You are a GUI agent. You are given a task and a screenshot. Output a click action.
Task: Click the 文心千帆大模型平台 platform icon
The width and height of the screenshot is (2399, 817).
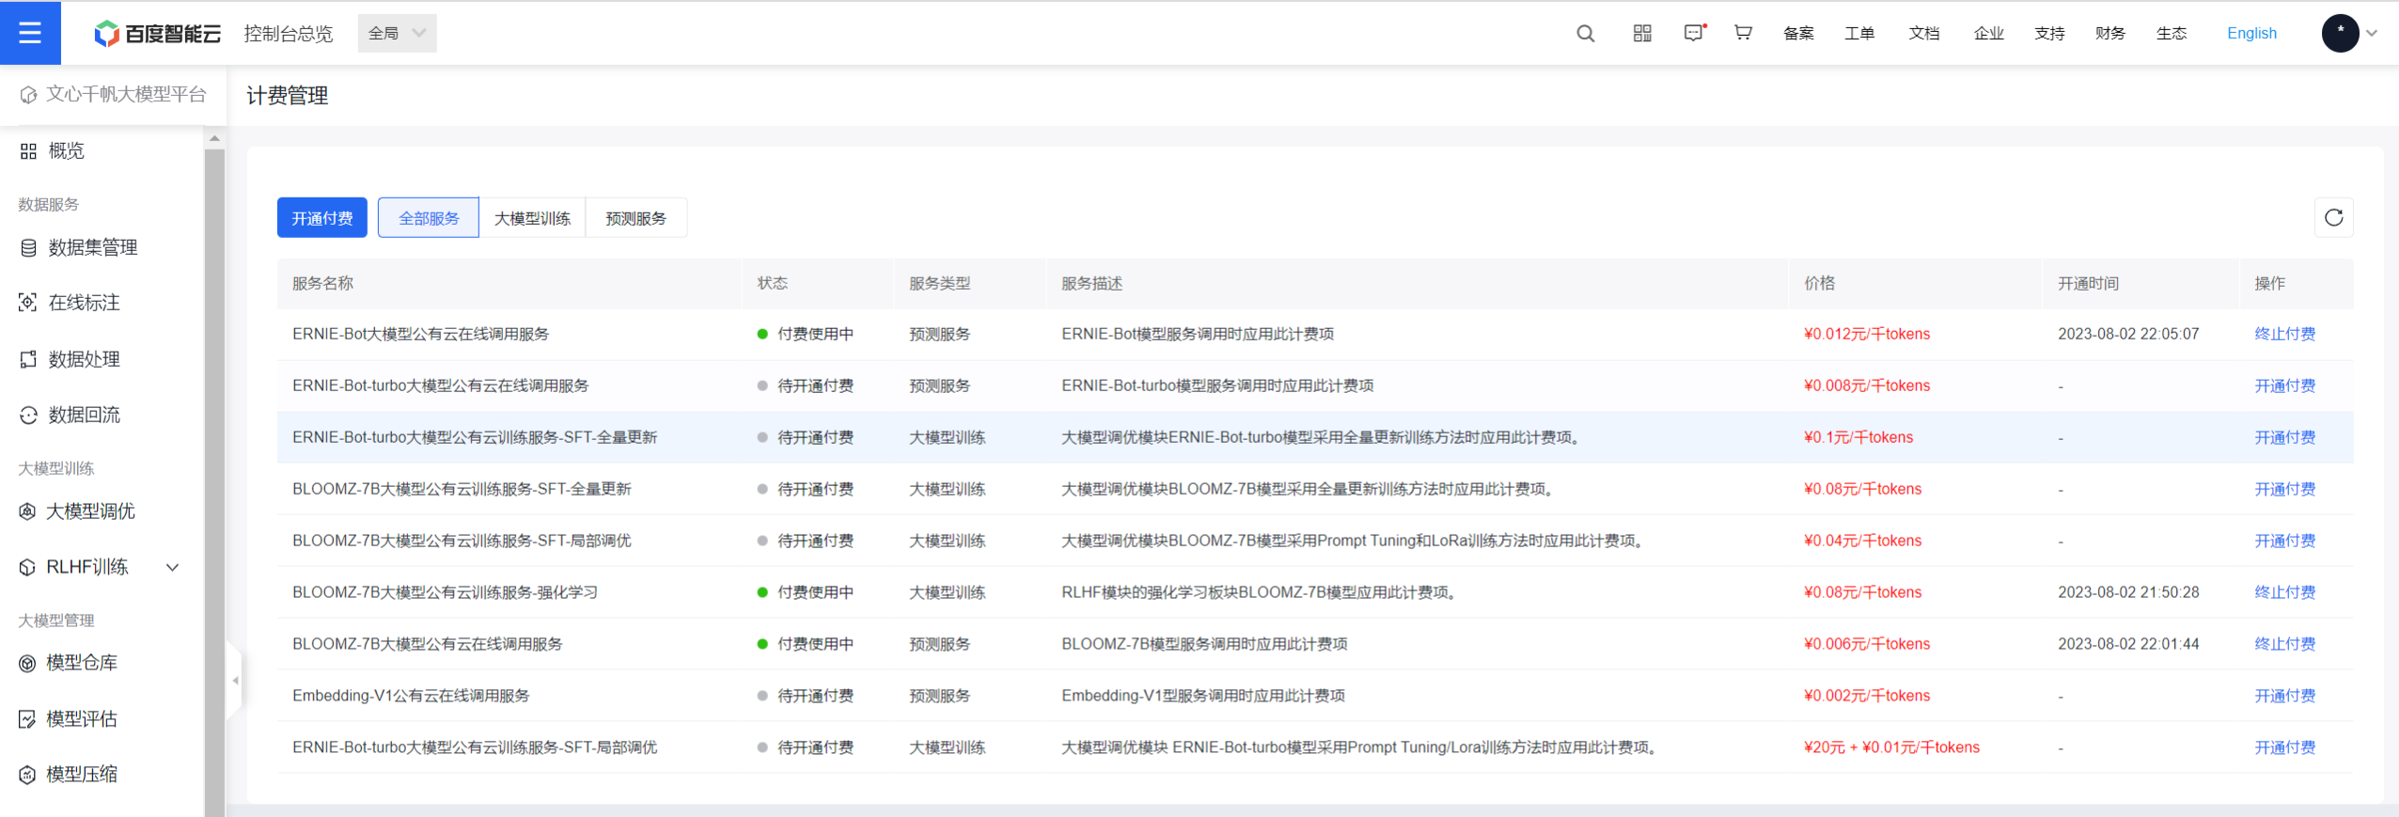pos(28,95)
